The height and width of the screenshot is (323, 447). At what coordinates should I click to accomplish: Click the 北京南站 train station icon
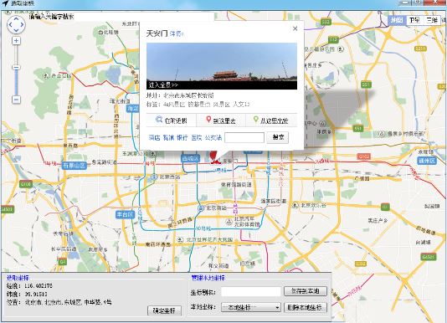tap(201, 208)
